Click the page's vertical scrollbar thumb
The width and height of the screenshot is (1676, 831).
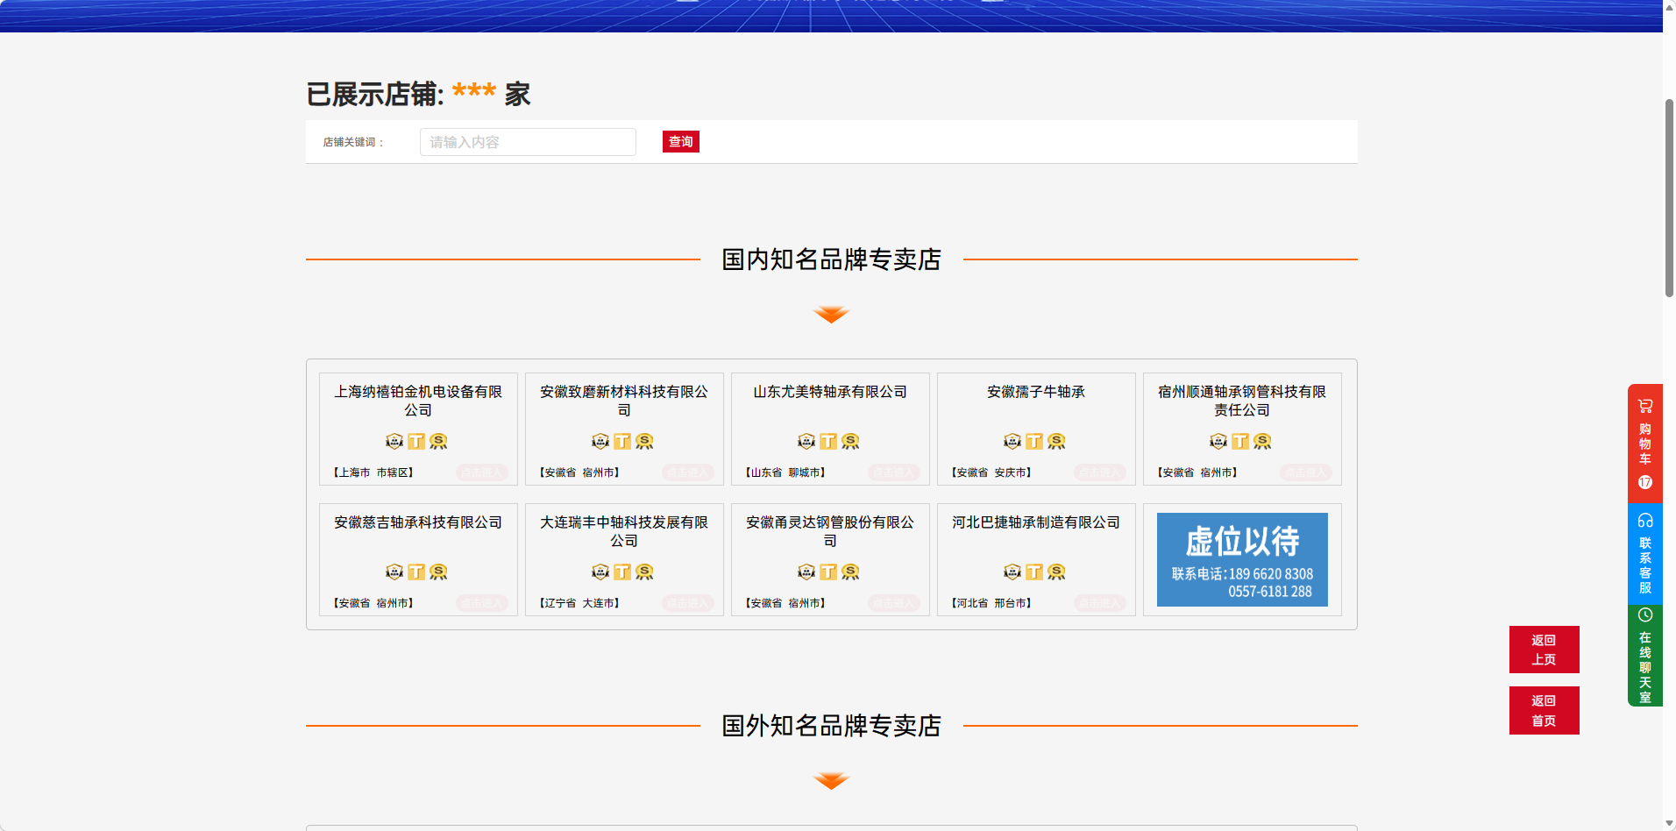[1669, 198]
